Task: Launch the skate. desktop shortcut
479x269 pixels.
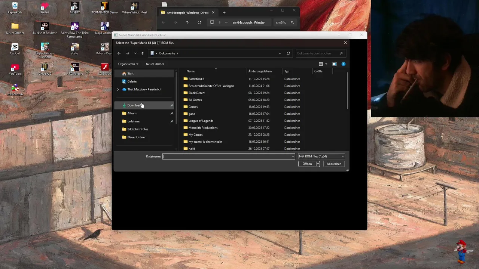Action: tap(74, 49)
